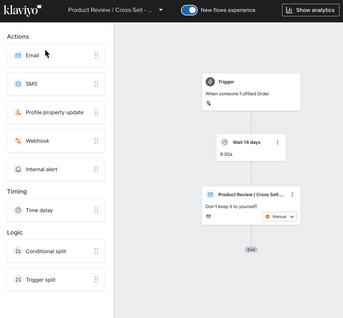The height and width of the screenshot is (318, 343).
Task: Click the add-step node above End
Action: (x=251, y=236)
